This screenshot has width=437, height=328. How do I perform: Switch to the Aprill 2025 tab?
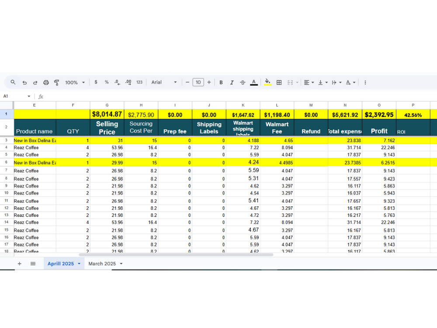60,264
